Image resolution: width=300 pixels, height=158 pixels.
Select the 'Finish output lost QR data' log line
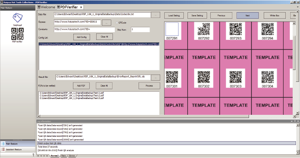(x=167, y=143)
